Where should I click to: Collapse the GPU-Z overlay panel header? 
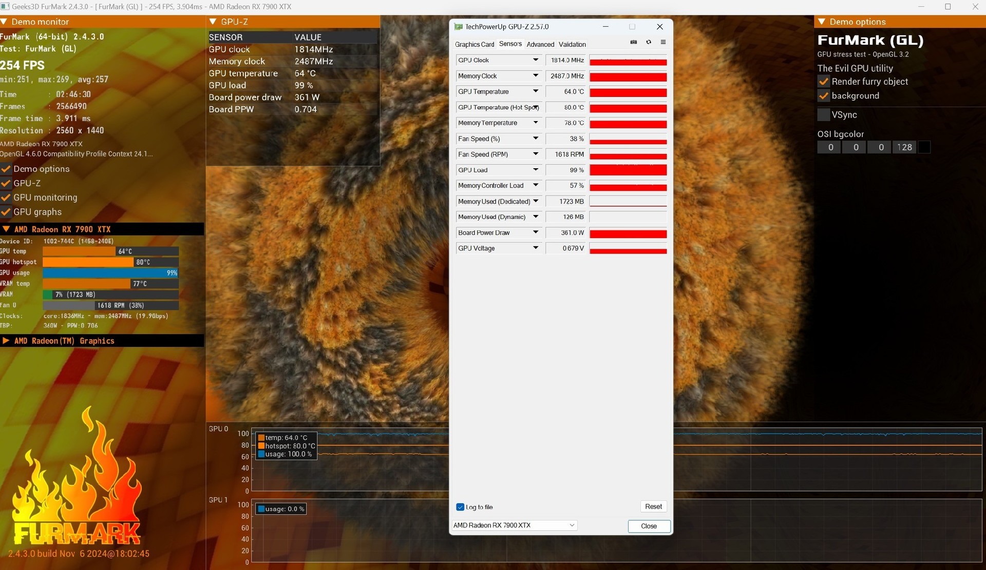[213, 22]
